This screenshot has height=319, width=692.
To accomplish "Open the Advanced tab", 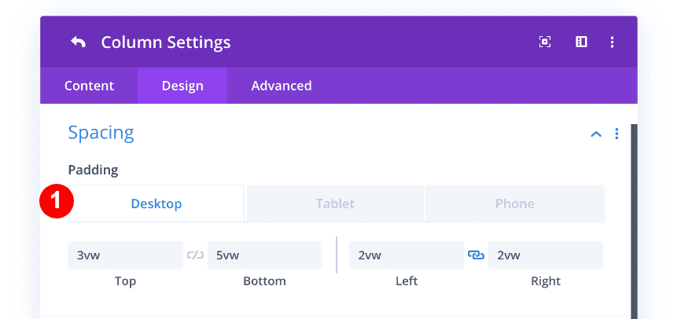I will tap(282, 86).
